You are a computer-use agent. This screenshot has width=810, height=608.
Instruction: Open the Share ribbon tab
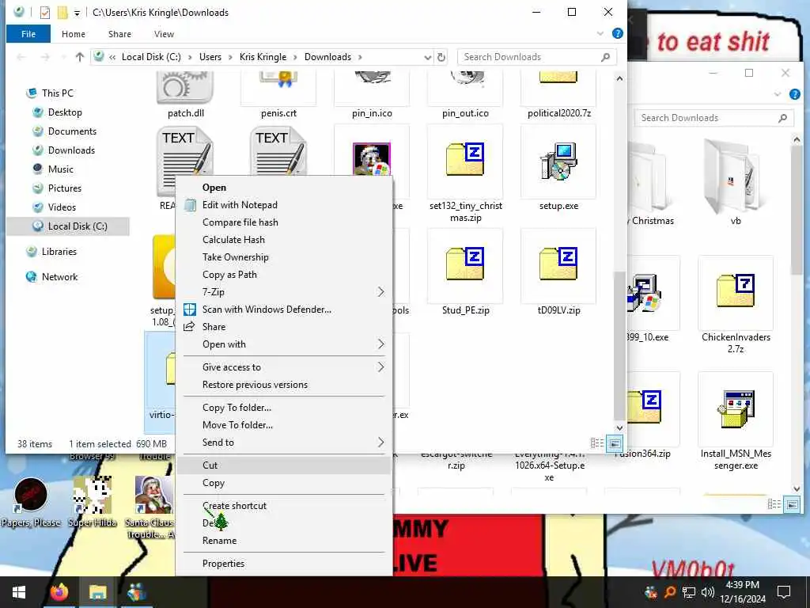120,34
